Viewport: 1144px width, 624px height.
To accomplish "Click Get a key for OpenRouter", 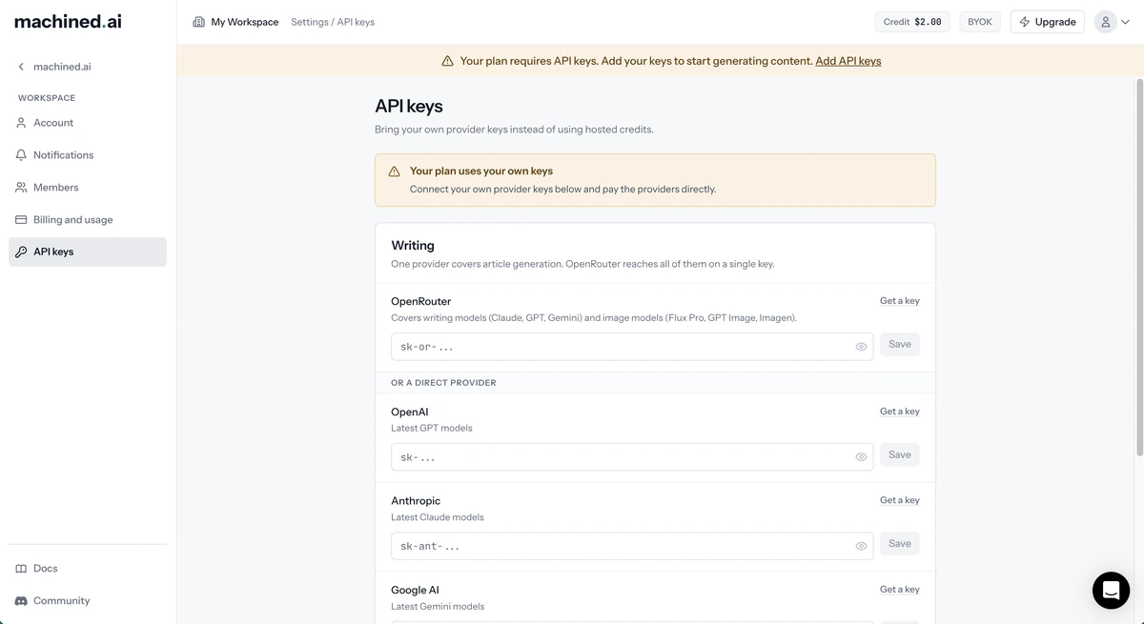I will (x=900, y=301).
